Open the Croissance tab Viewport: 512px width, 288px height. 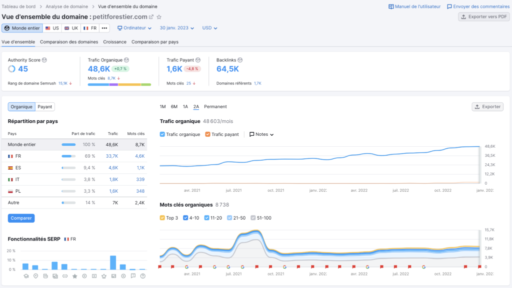pos(114,42)
